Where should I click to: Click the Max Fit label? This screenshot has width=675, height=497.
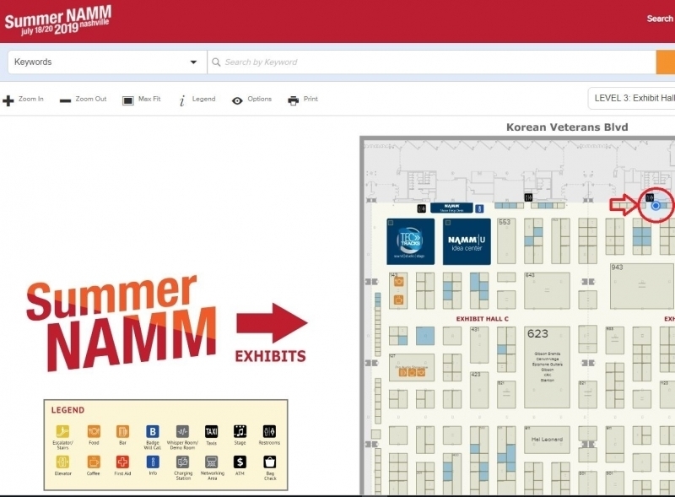149,99
